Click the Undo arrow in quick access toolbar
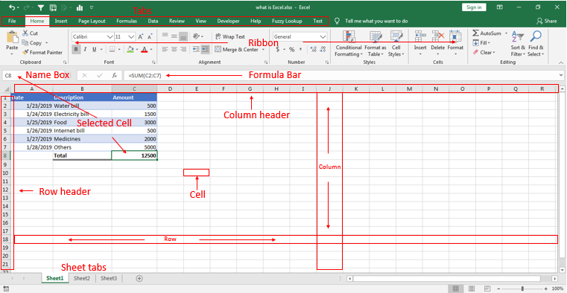 13,7
